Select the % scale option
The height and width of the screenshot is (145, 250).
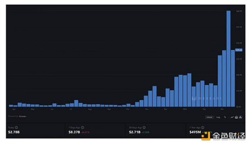click(225, 117)
